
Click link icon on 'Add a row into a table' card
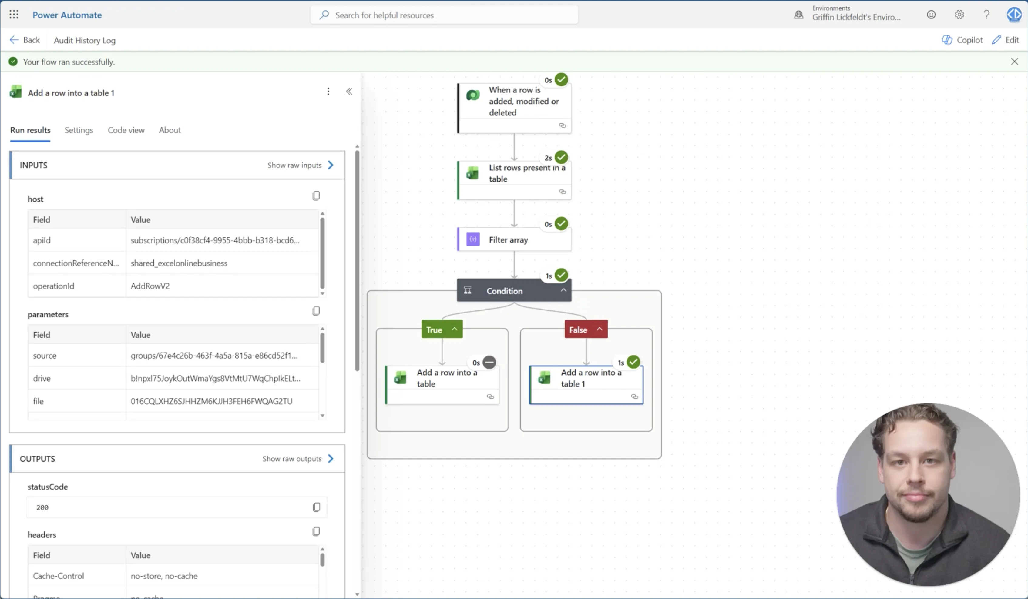coord(490,397)
